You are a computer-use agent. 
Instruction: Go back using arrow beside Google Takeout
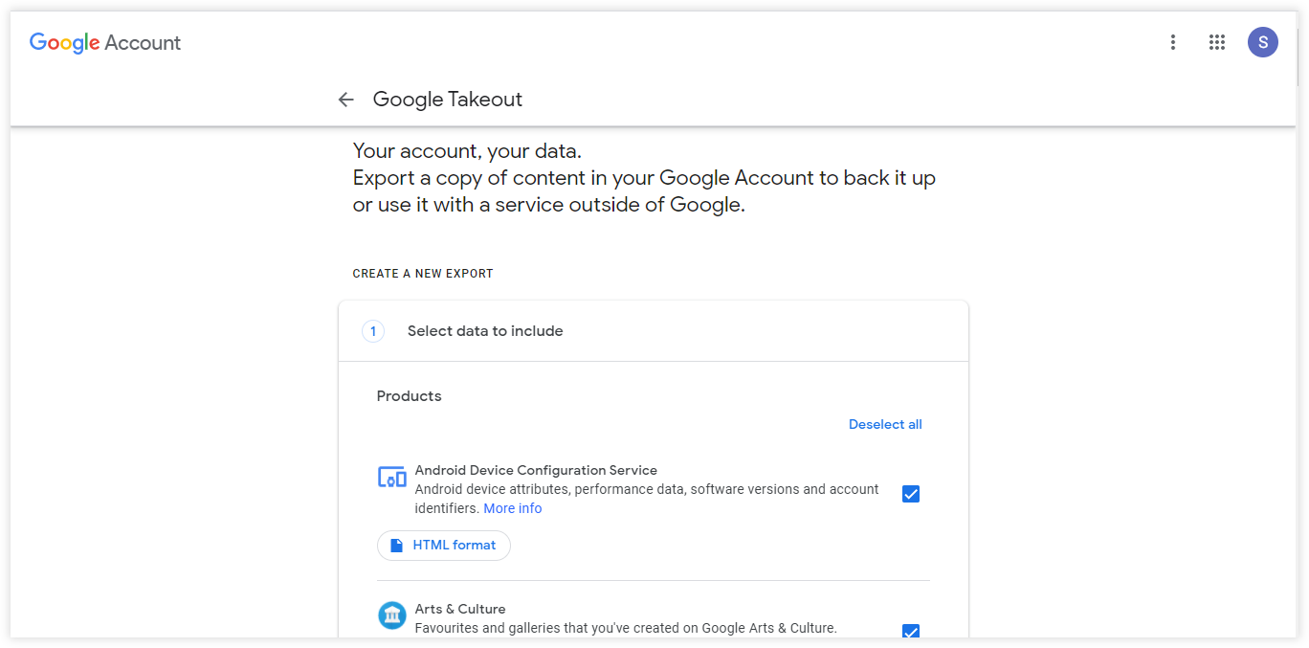click(346, 100)
